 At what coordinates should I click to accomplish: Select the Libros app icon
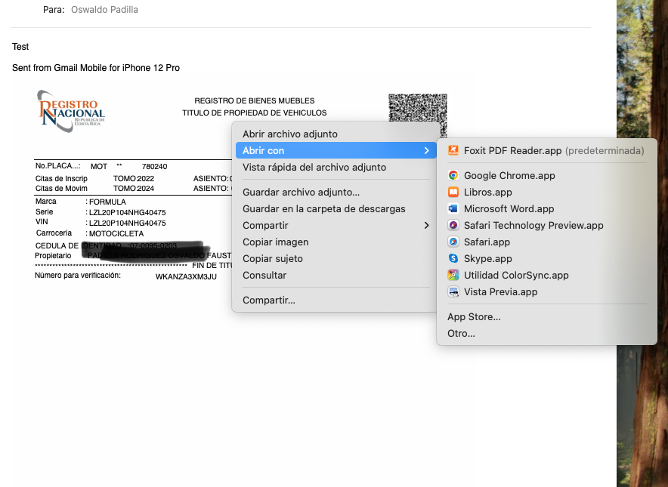[453, 193]
